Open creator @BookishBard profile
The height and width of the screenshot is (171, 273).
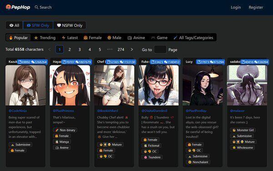(x=107, y=111)
